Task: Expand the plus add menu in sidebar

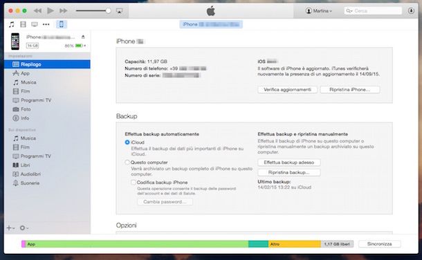Action: click(10, 228)
